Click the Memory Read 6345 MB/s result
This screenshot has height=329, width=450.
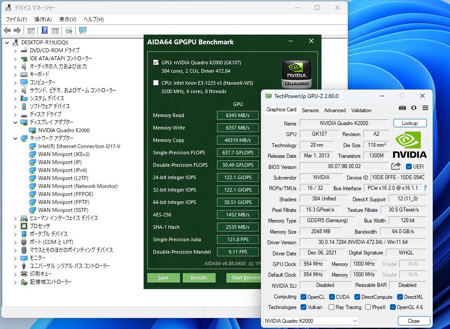[x=237, y=115]
